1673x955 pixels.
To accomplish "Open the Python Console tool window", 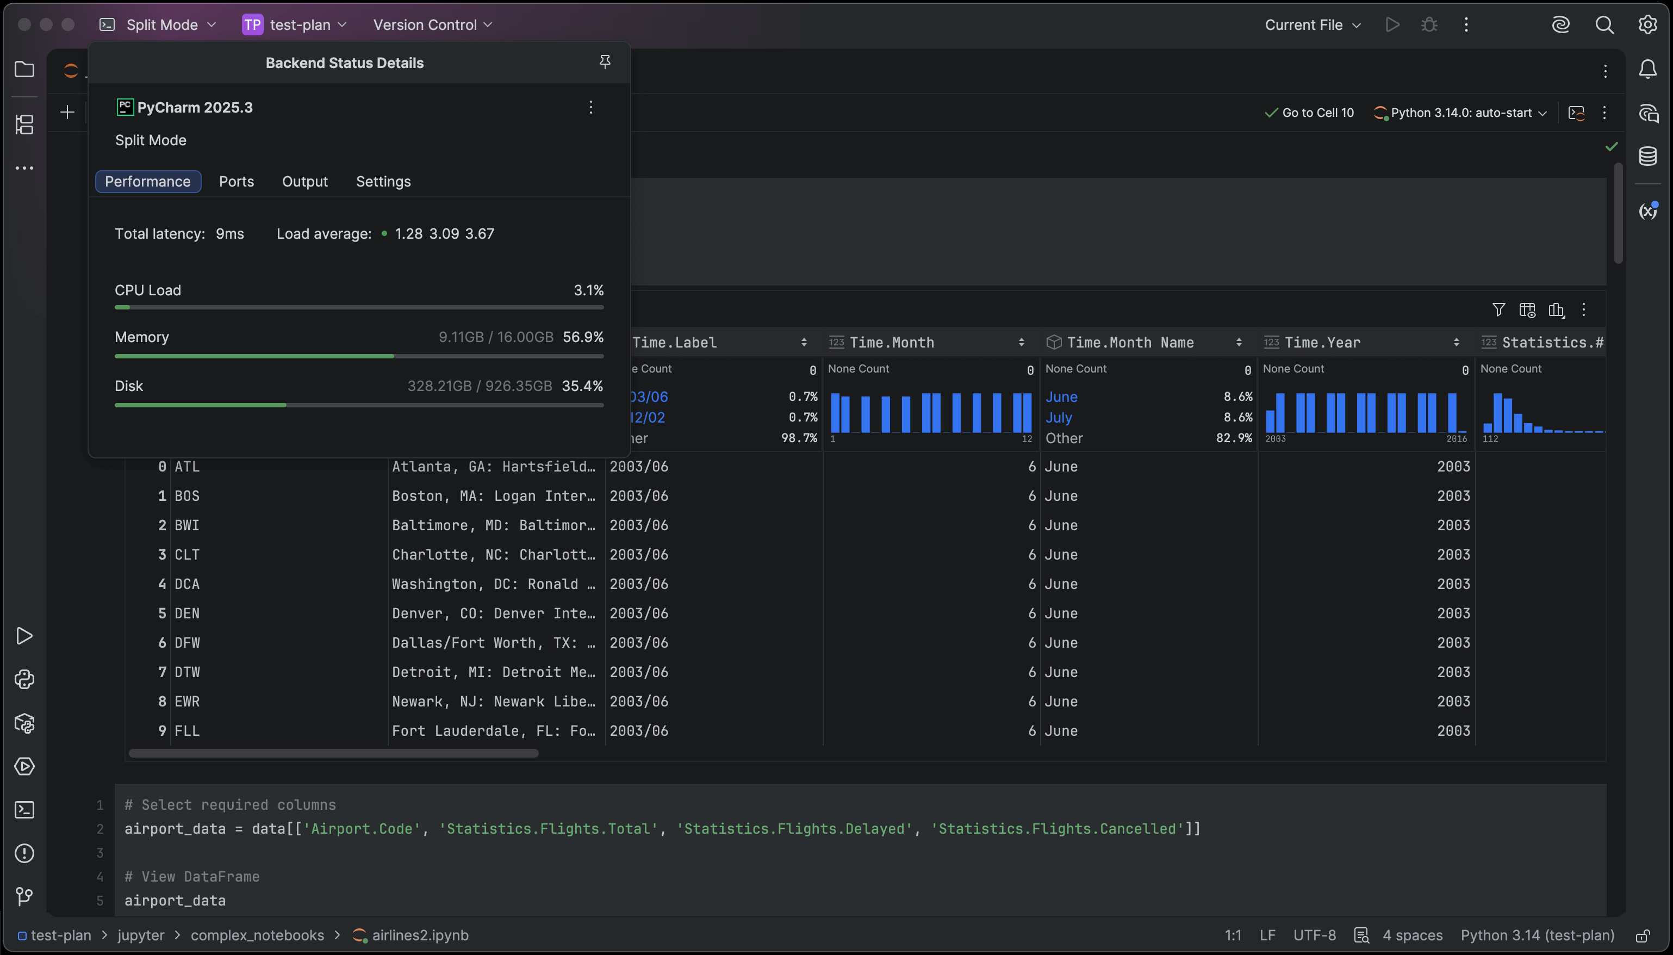I will 24,679.
